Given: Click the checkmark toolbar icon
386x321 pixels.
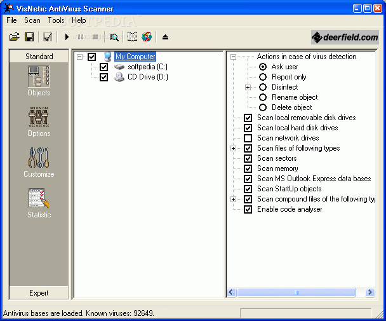Looking at the screenshot, I should click(x=48, y=37).
